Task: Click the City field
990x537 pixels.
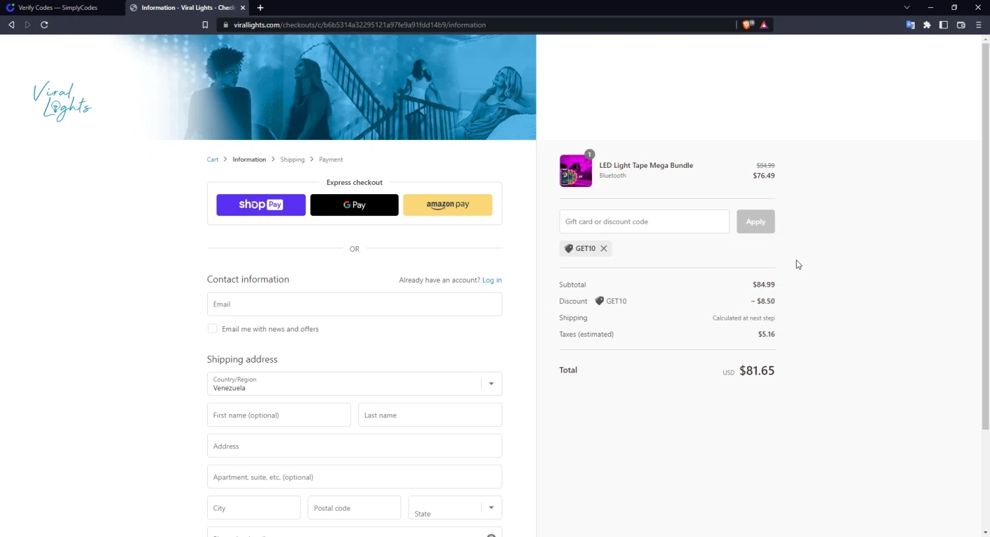Action: point(253,508)
